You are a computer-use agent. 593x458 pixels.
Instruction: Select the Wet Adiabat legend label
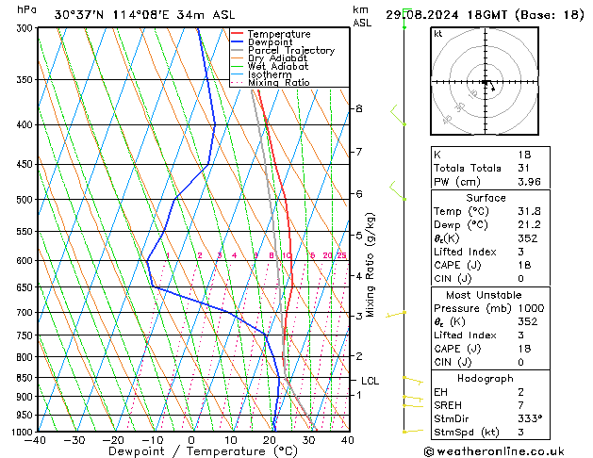(278, 66)
